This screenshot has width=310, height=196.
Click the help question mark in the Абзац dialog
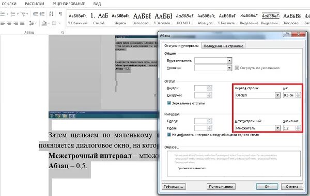click(x=287, y=34)
